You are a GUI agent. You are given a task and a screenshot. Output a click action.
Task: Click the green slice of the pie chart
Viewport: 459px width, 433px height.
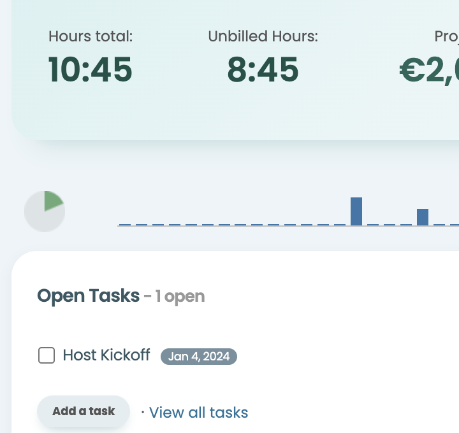(x=53, y=201)
